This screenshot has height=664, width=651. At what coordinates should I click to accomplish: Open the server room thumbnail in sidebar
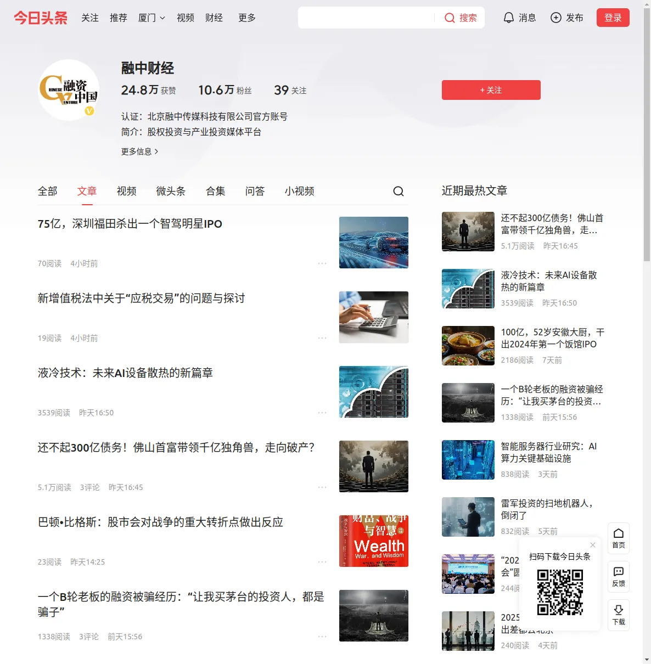point(468,460)
